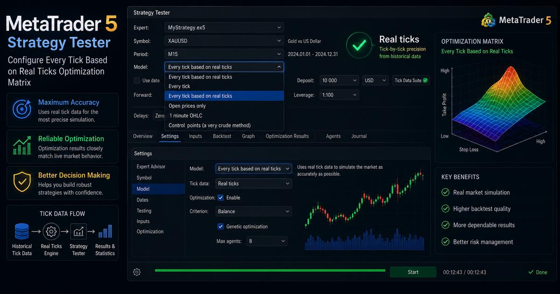
Task: Toggle the Optimization Enable checkbox
Action: [221, 197]
